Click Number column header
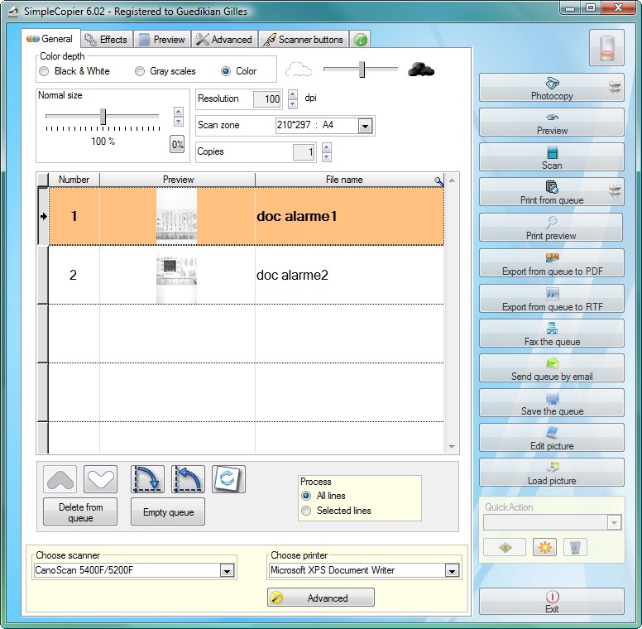Image resolution: width=642 pixels, height=629 pixels. [74, 180]
